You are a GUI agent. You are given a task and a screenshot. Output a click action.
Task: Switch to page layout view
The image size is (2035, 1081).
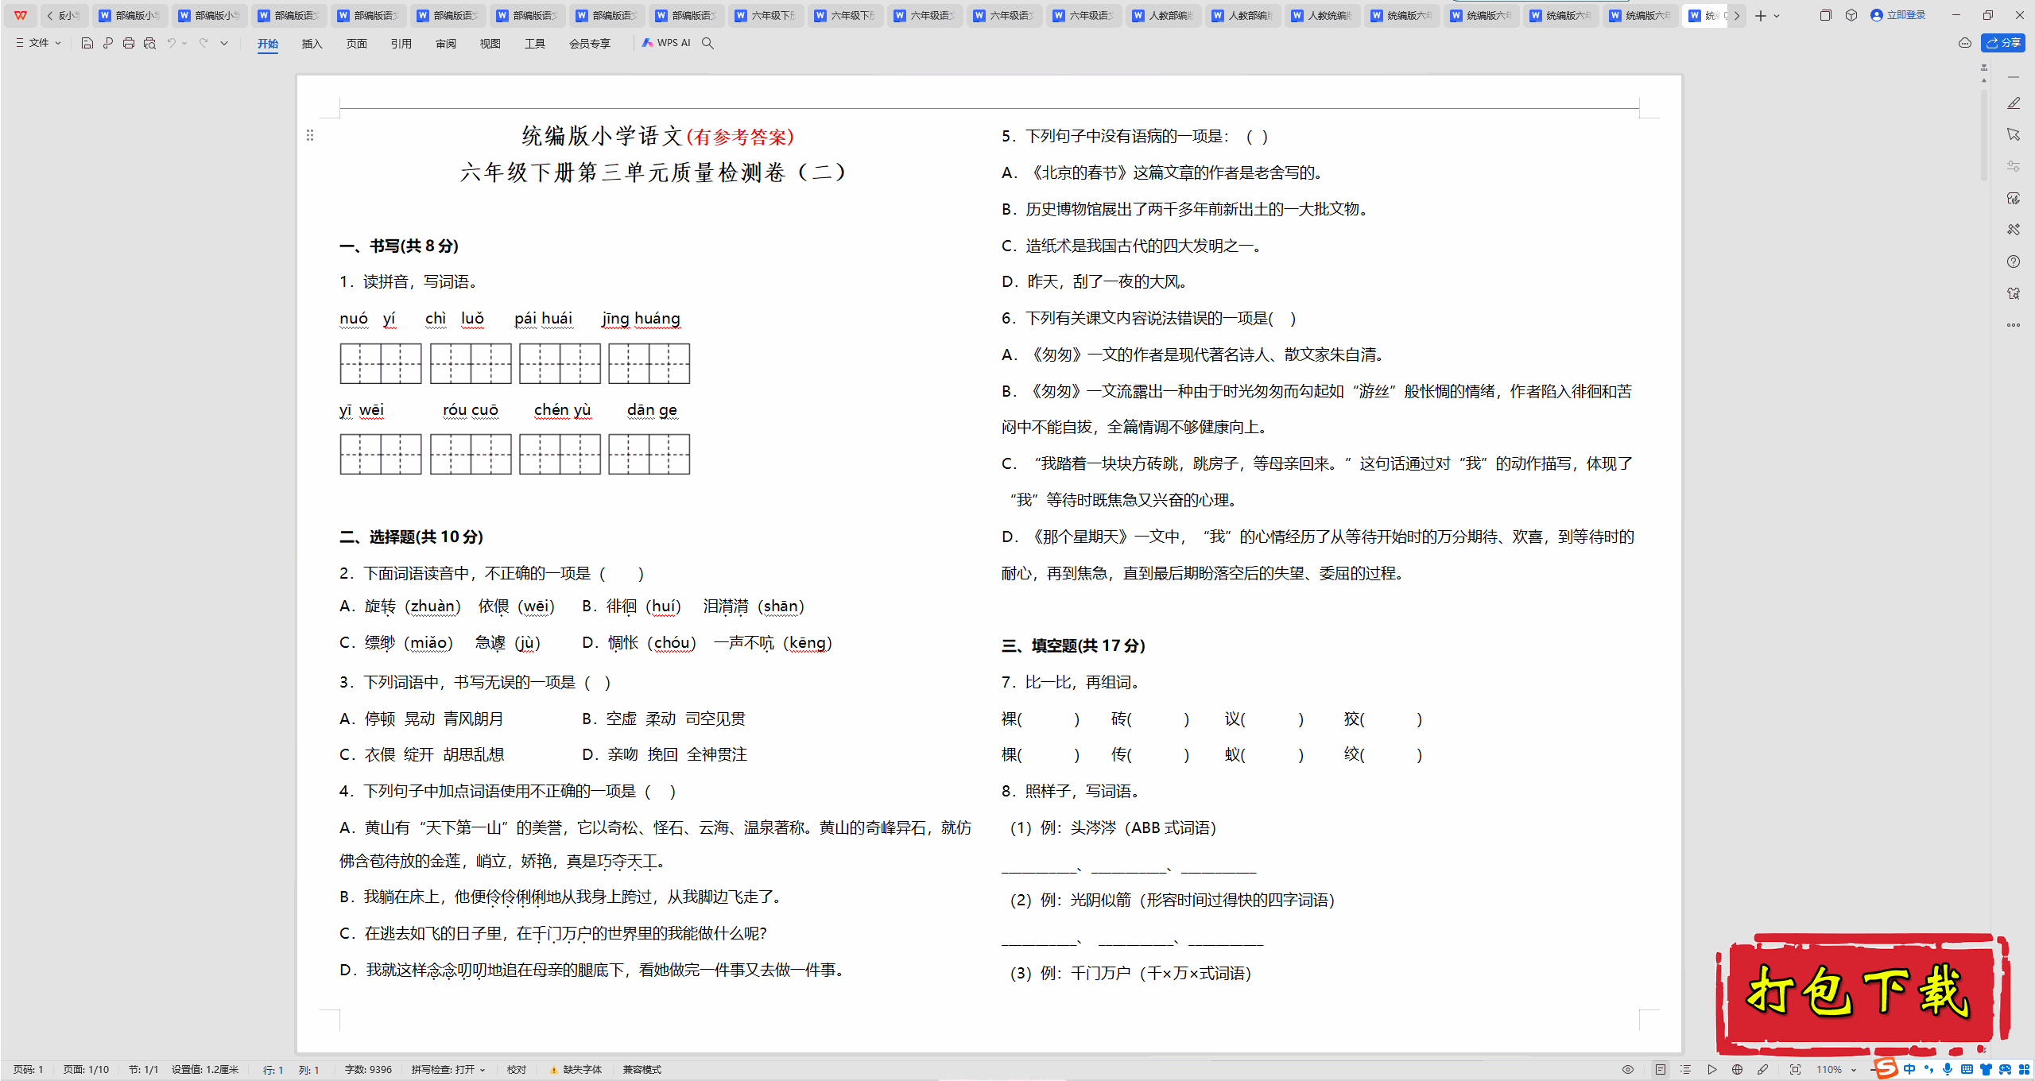1661,1070
